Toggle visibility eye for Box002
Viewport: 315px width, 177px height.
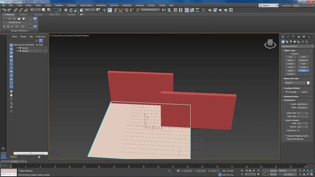pyautogui.click(x=18, y=51)
